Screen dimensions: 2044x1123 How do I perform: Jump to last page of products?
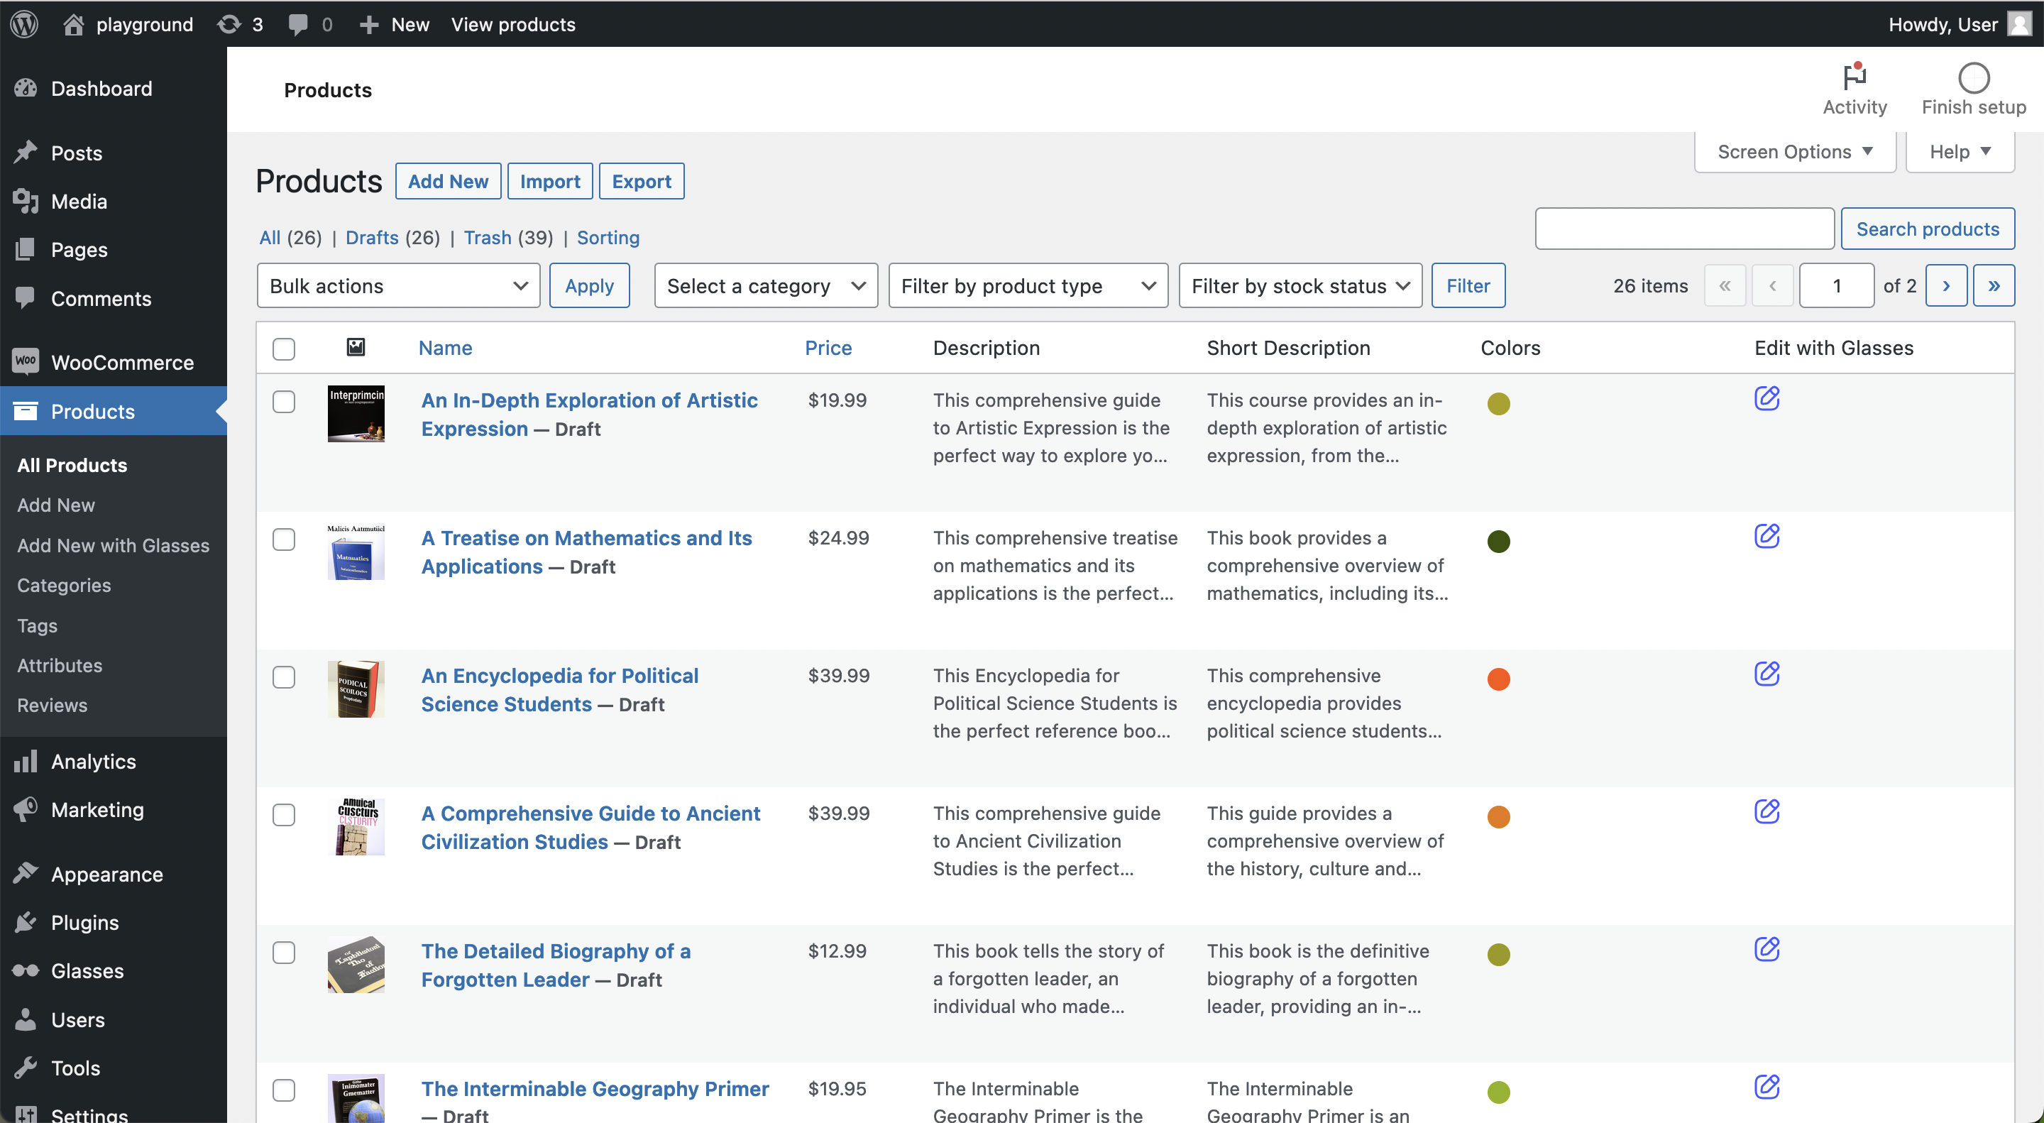click(1993, 285)
